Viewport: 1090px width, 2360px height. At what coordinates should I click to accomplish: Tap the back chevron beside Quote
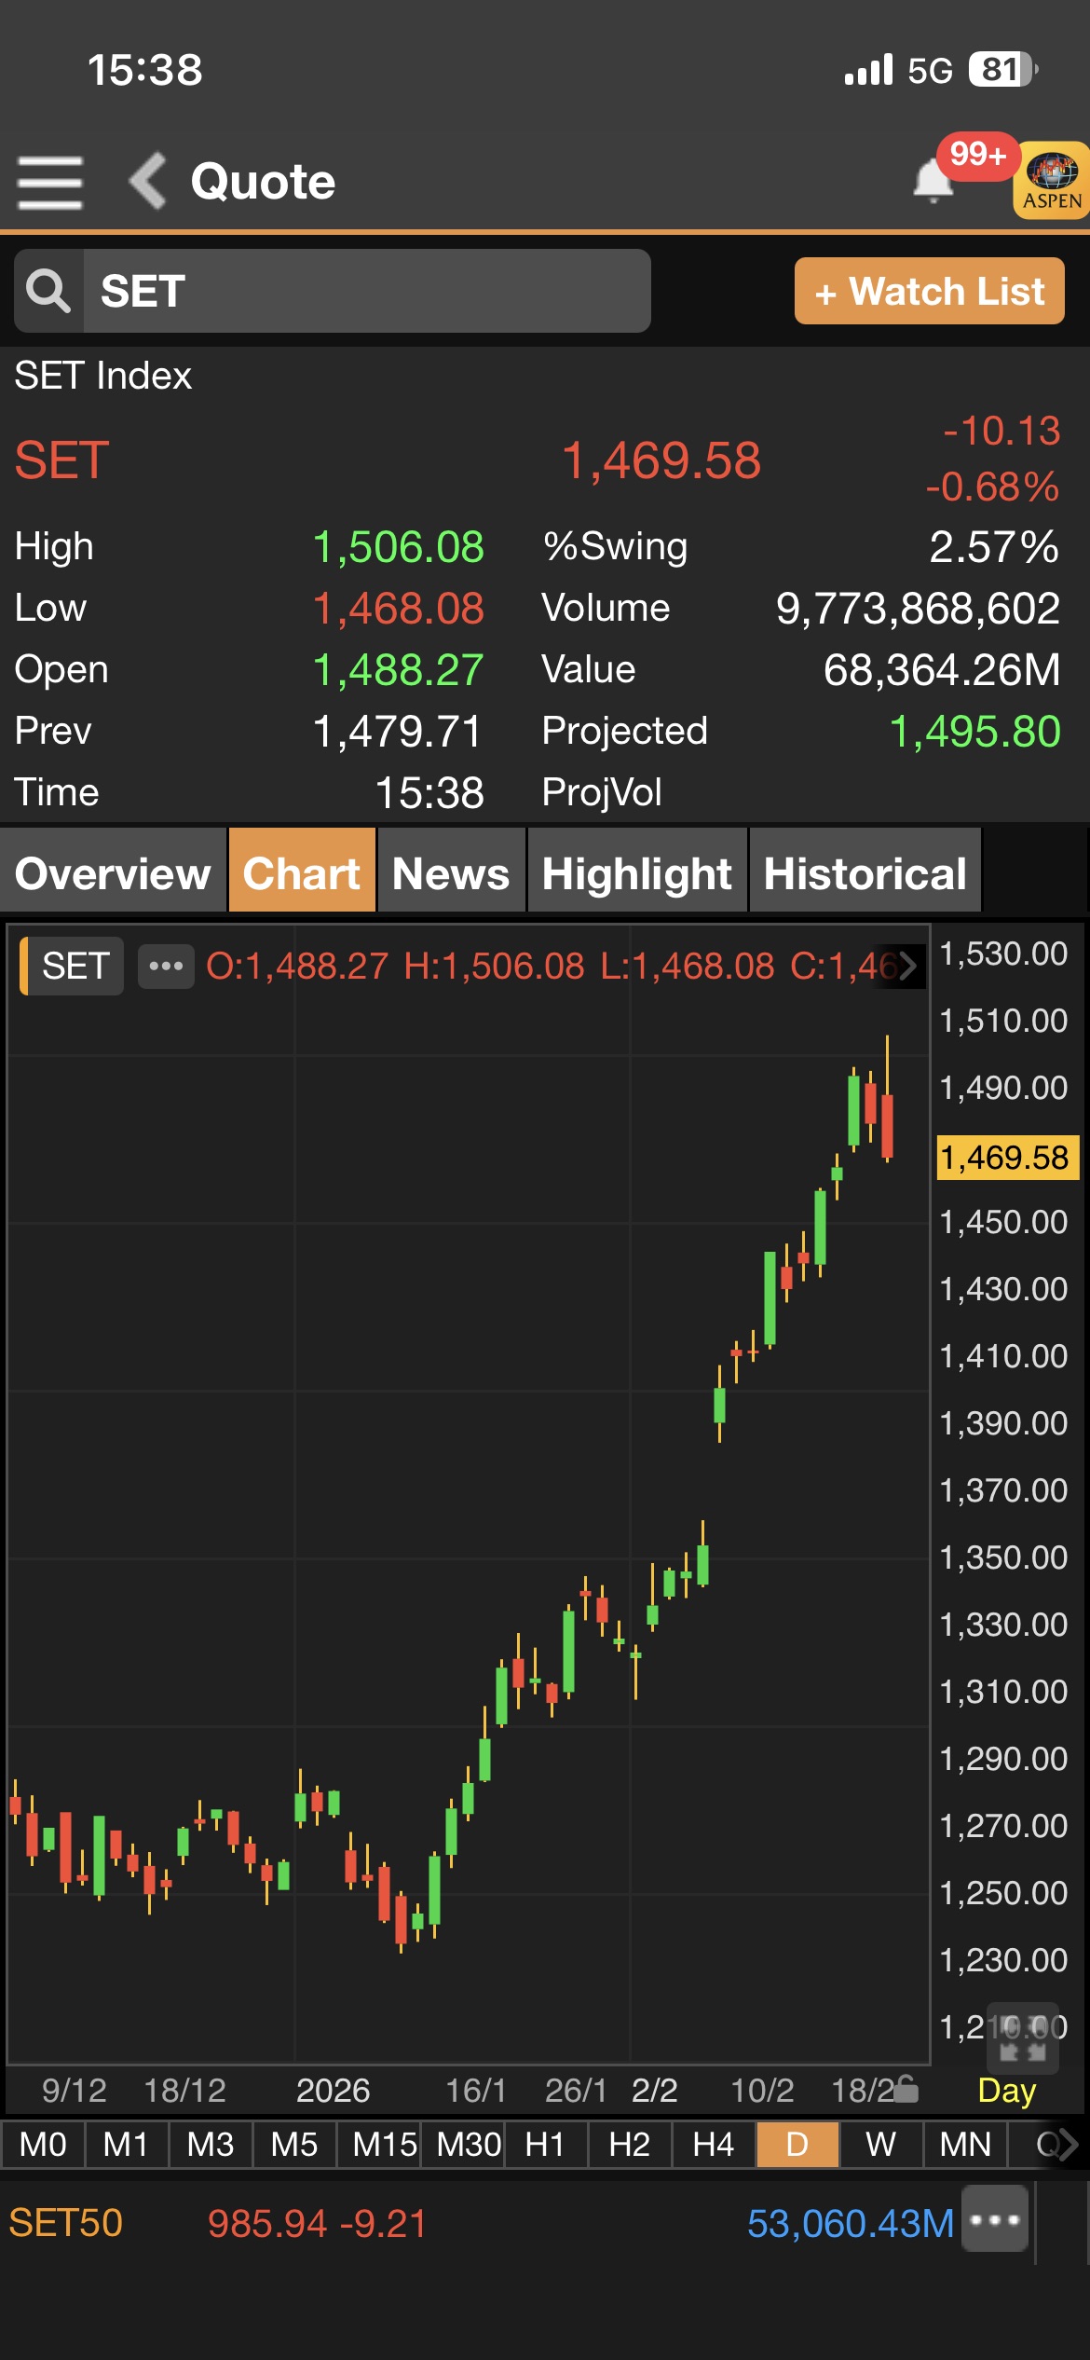point(148,180)
